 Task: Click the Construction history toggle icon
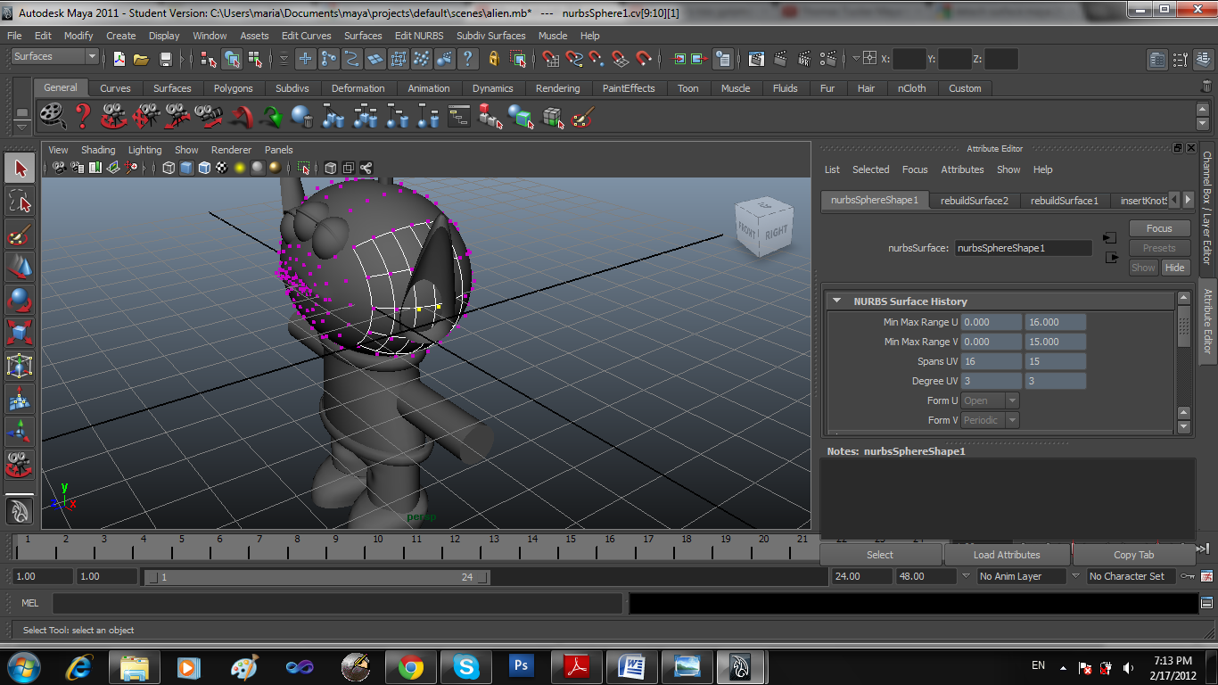tap(723, 59)
